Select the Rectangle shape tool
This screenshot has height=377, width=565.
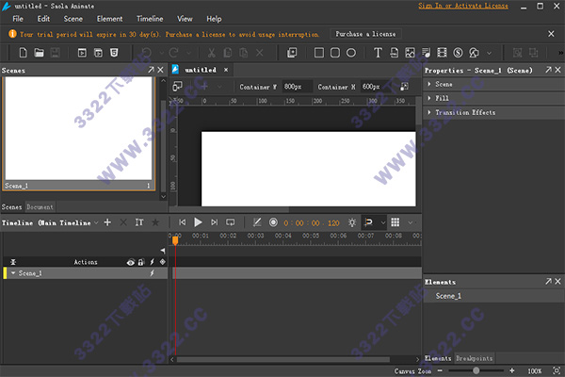click(319, 53)
